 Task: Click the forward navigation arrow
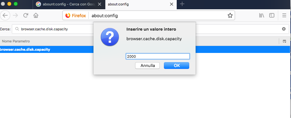click(x=15, y=16)
